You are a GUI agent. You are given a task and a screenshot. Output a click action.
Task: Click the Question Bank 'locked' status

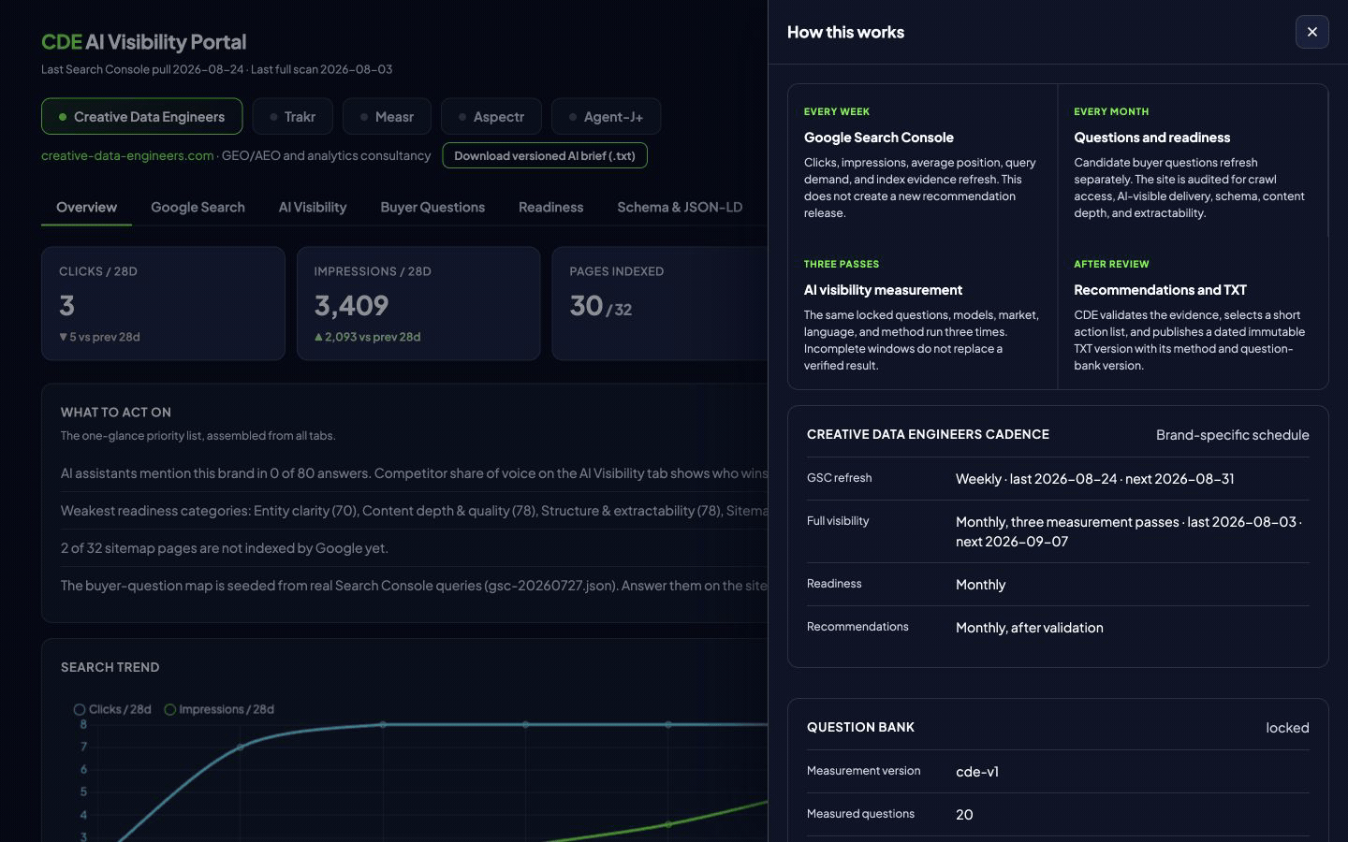point(1287,728)
